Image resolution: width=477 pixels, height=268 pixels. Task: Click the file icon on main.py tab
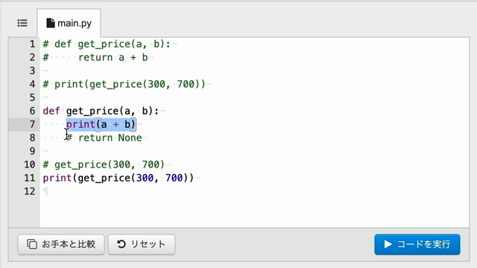click(51, 23)
